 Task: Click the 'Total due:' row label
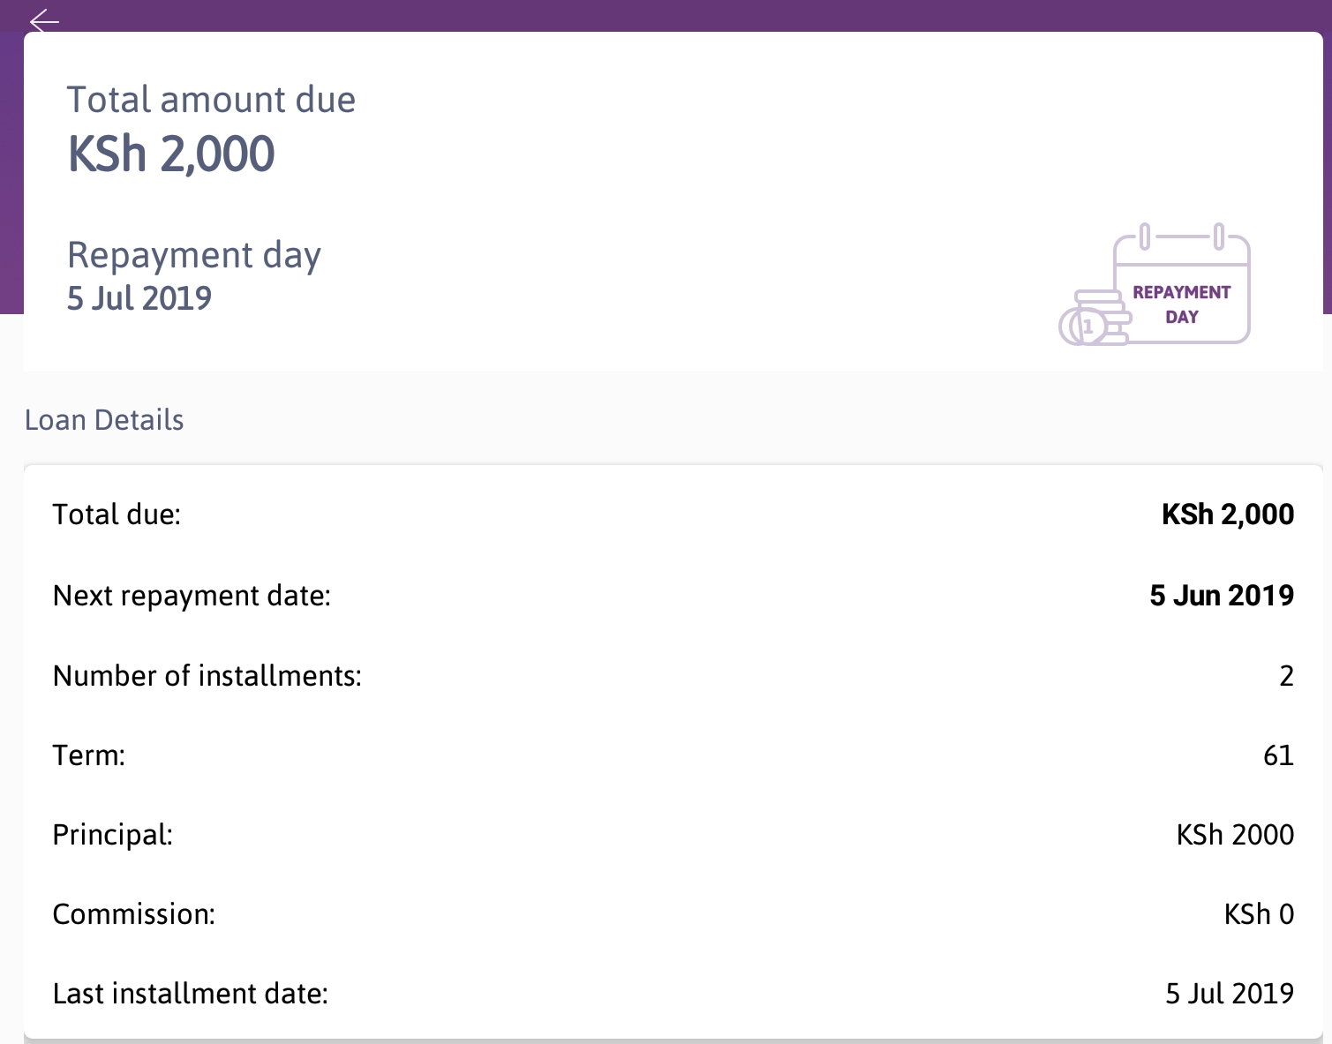(117, 514)
